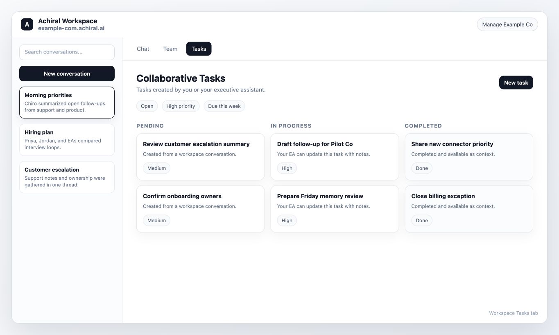Select the Tasks tab
559x335 pixels.
(x=199, y=49)
